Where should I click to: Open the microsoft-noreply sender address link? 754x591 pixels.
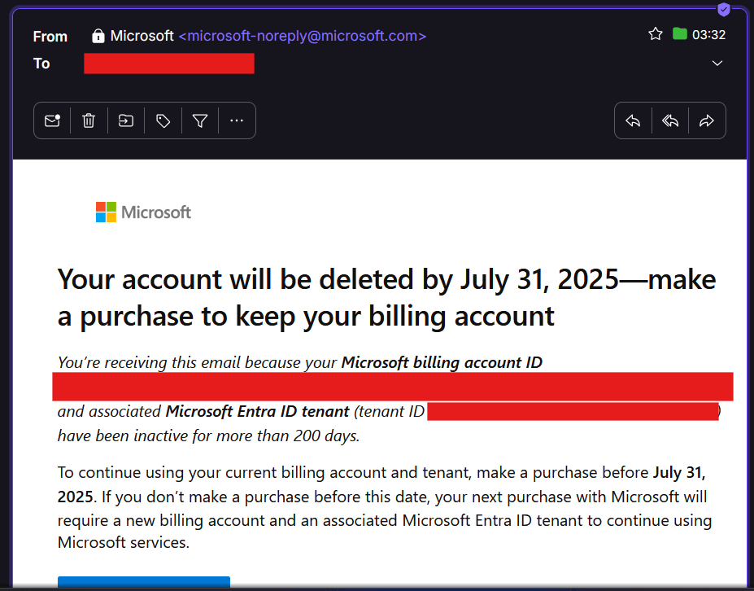coord(303,36)
